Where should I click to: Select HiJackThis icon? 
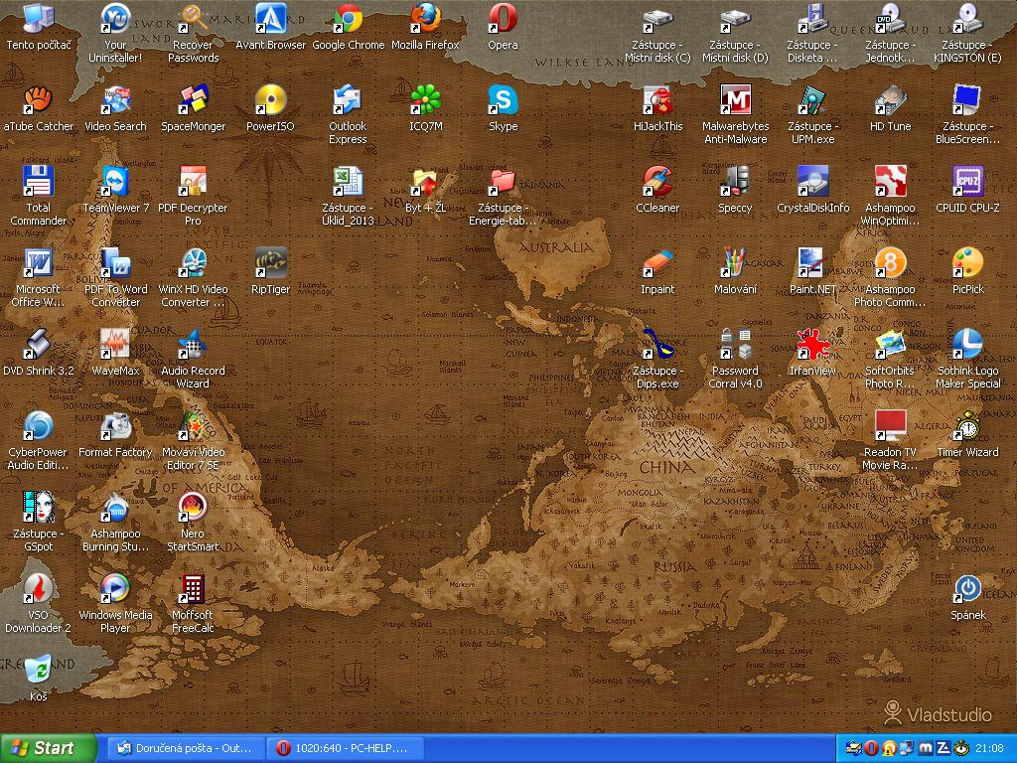(657, 100)
